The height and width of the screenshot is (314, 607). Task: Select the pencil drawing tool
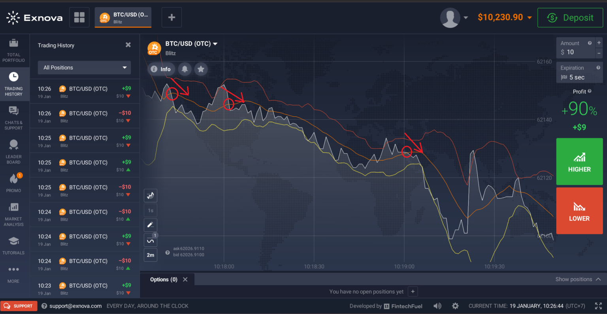(x=151, y=225)
